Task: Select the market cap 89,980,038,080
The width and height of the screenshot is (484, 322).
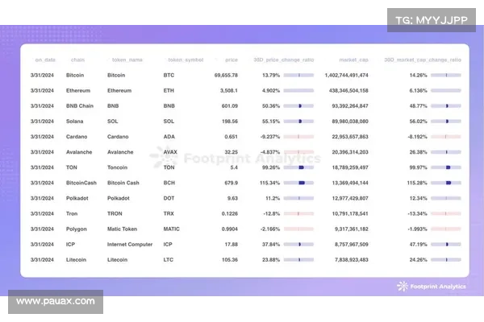Action: 350,122
